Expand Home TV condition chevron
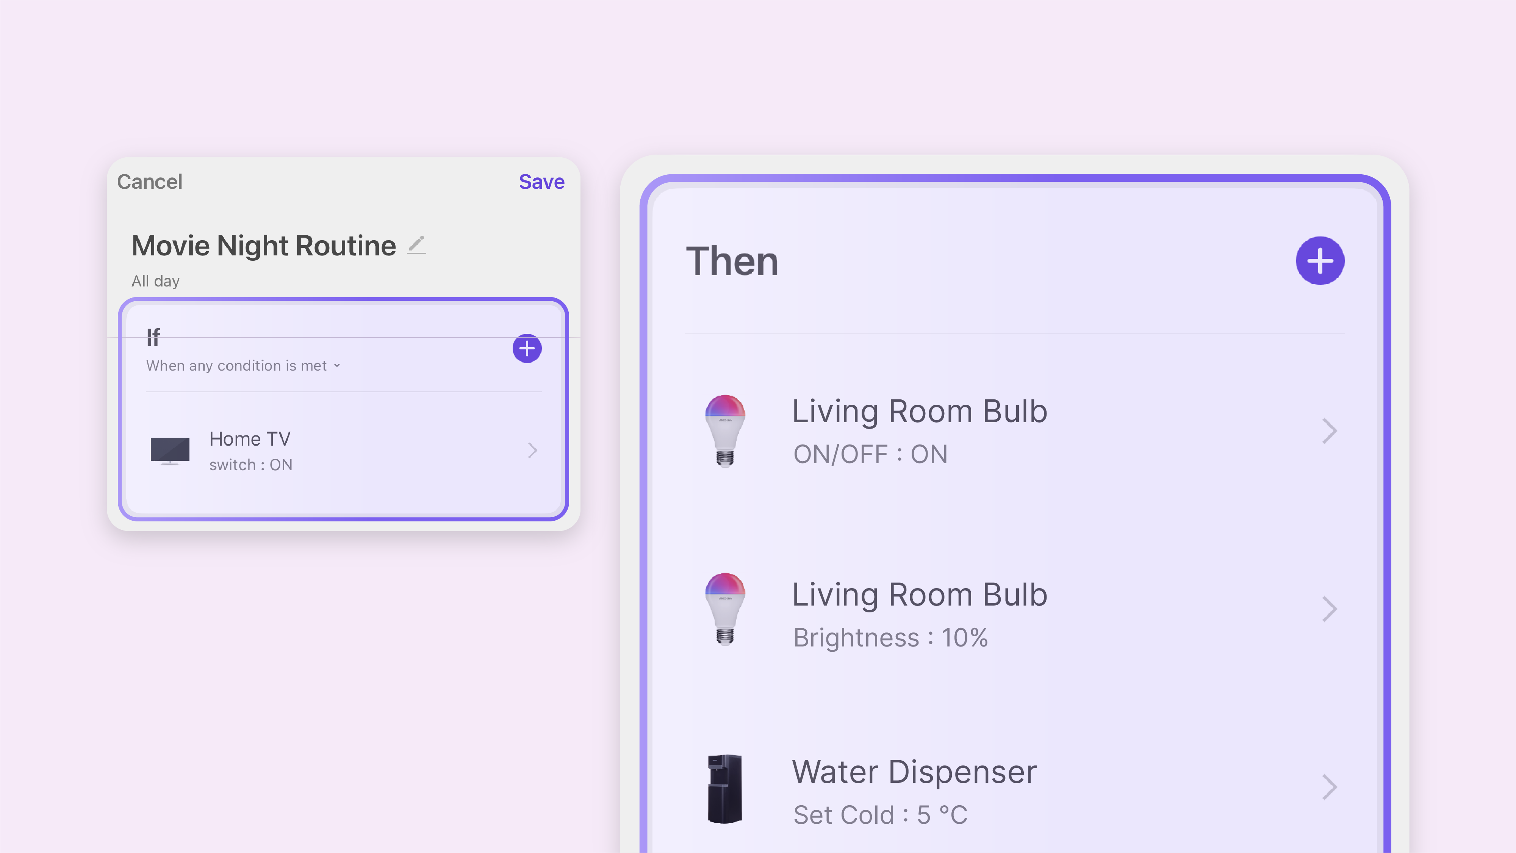 pos(532,451)
